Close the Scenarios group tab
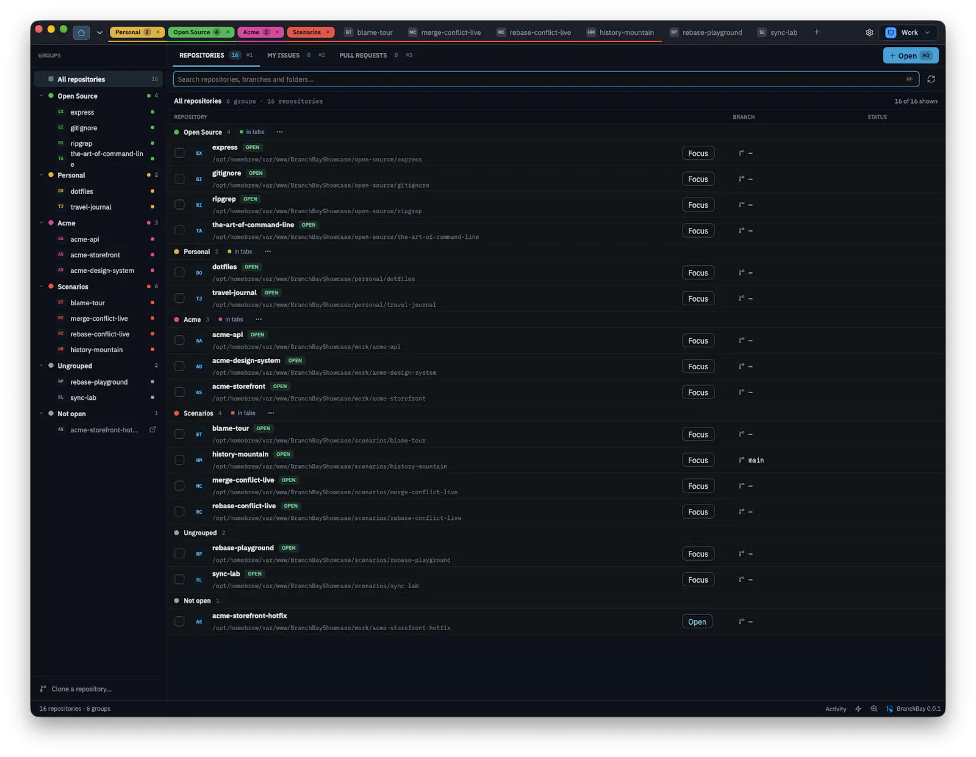976x757 pixels. tap(328, 32)
